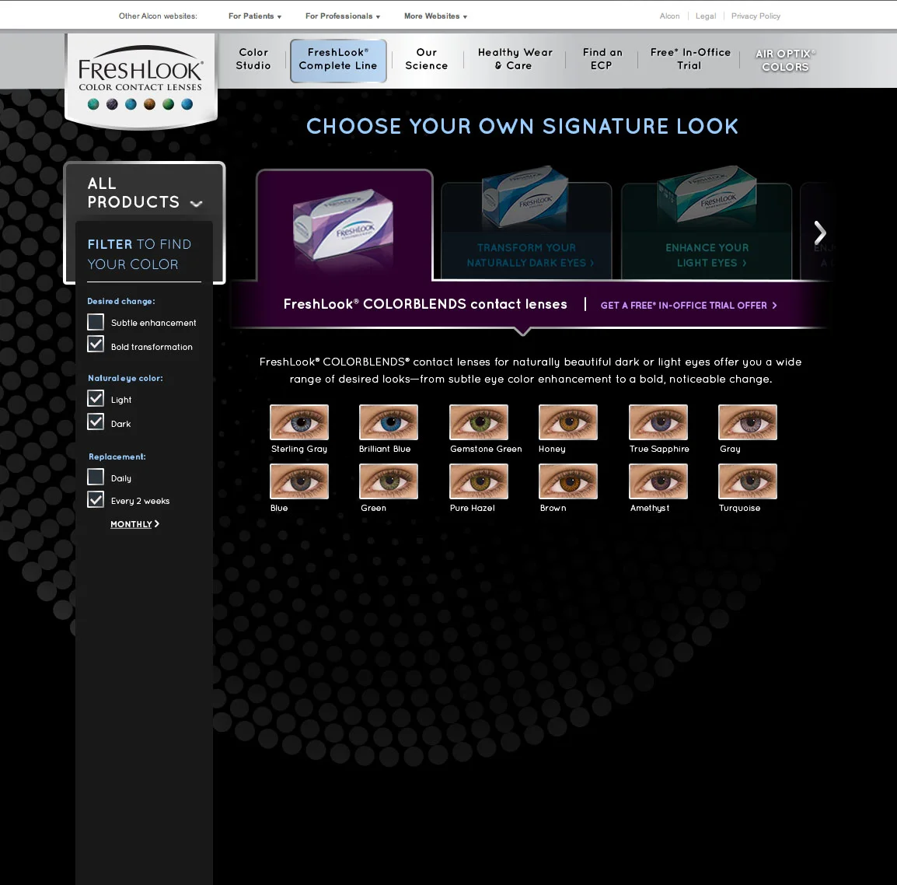Expand the All Products dropdown
This screenshot has height=885, width=897.
(x=145, y=193)
